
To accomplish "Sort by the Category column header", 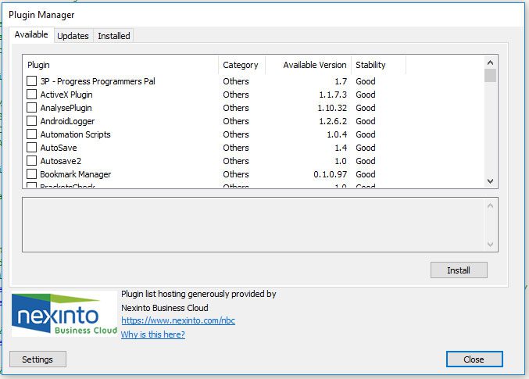I will point(241,65).
